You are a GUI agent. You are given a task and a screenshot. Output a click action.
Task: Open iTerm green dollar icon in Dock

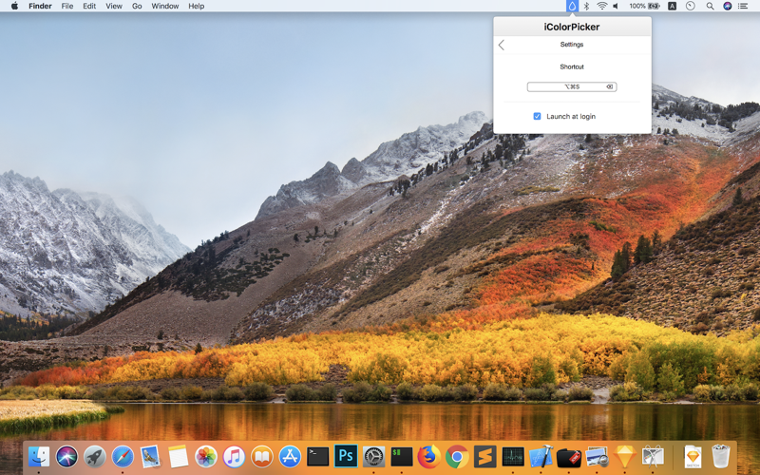[x=402, y=456]
